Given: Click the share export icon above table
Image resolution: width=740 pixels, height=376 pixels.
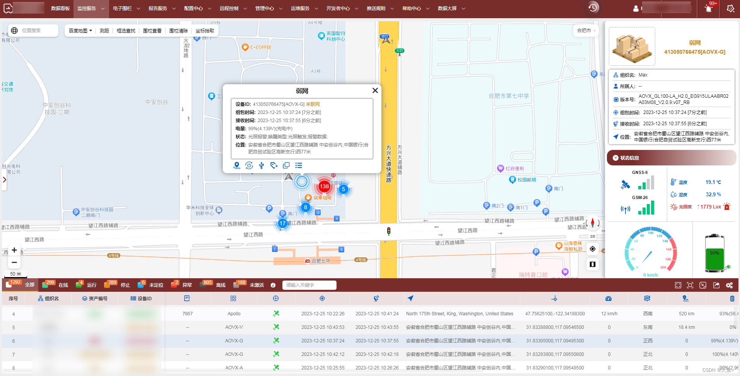Looking at the screenshot, I should point(716,285).
